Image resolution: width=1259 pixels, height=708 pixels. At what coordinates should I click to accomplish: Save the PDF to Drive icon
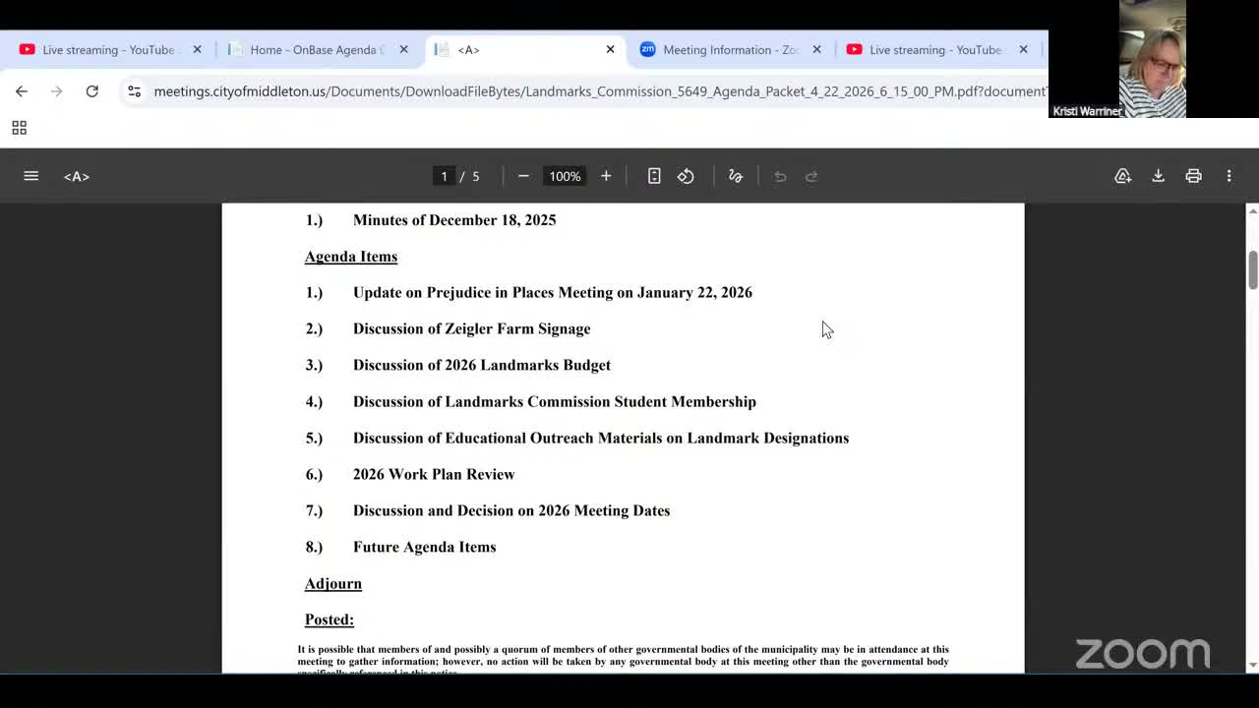coord(1122,176)
